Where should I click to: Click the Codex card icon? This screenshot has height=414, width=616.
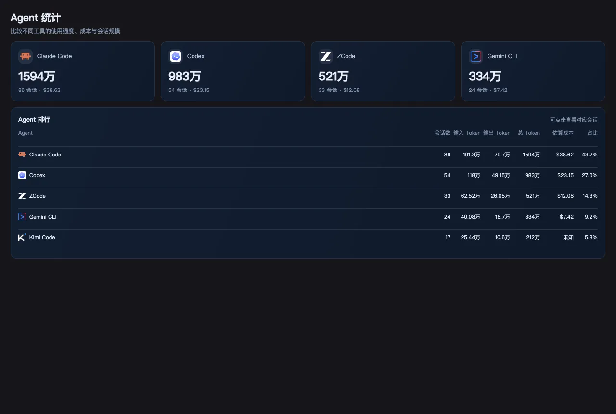click(x=176, y=56)
